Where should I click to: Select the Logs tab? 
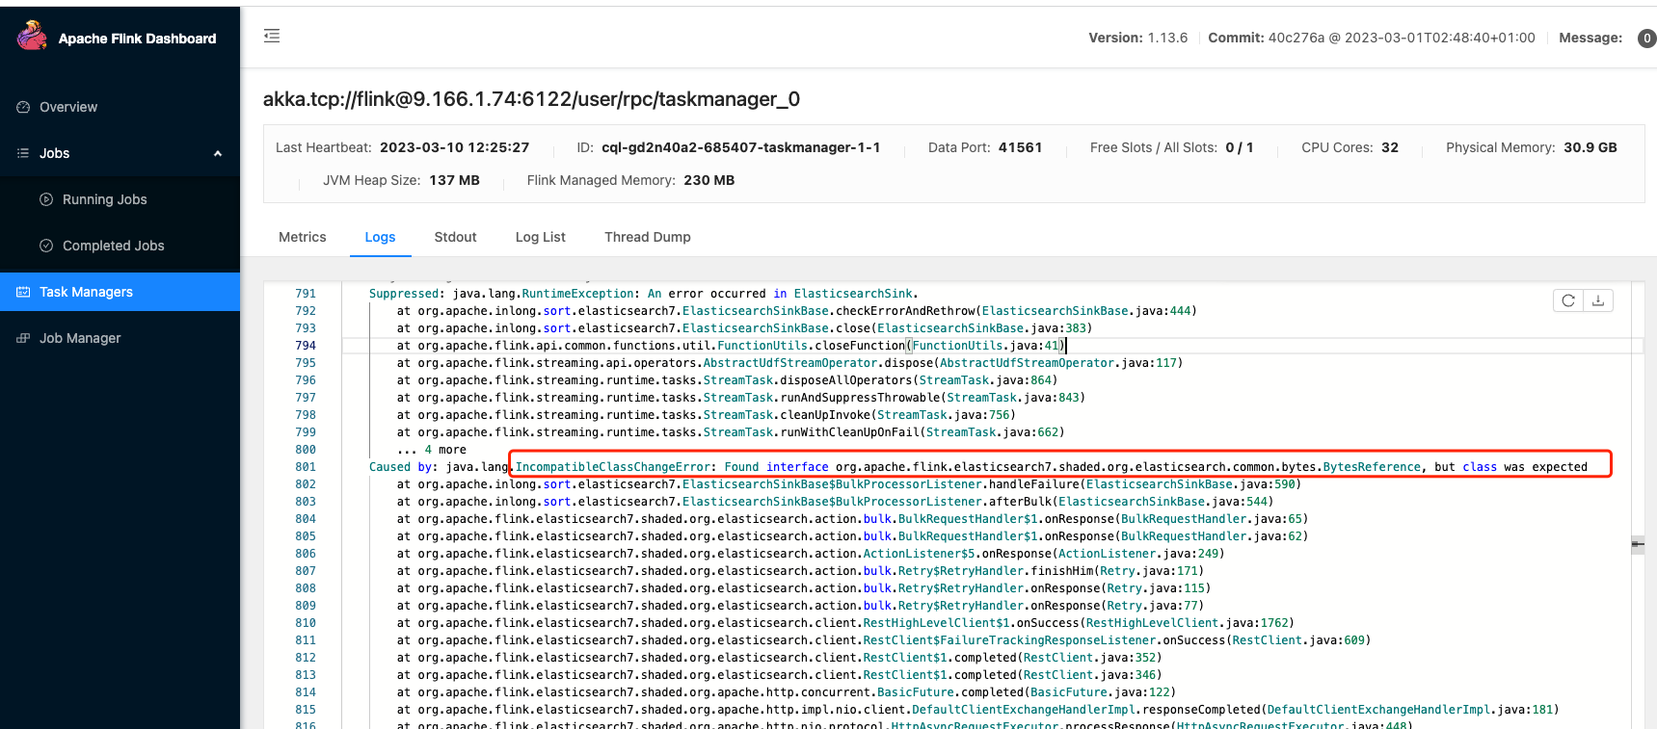coord(380,237)
